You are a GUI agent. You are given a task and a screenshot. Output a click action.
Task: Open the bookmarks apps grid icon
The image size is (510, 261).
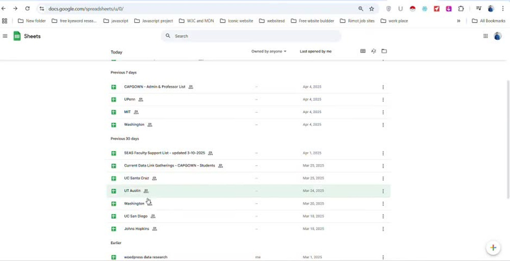(5, 21)
